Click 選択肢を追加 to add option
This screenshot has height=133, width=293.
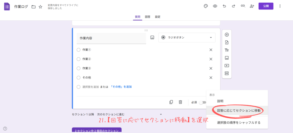(90, 87)
